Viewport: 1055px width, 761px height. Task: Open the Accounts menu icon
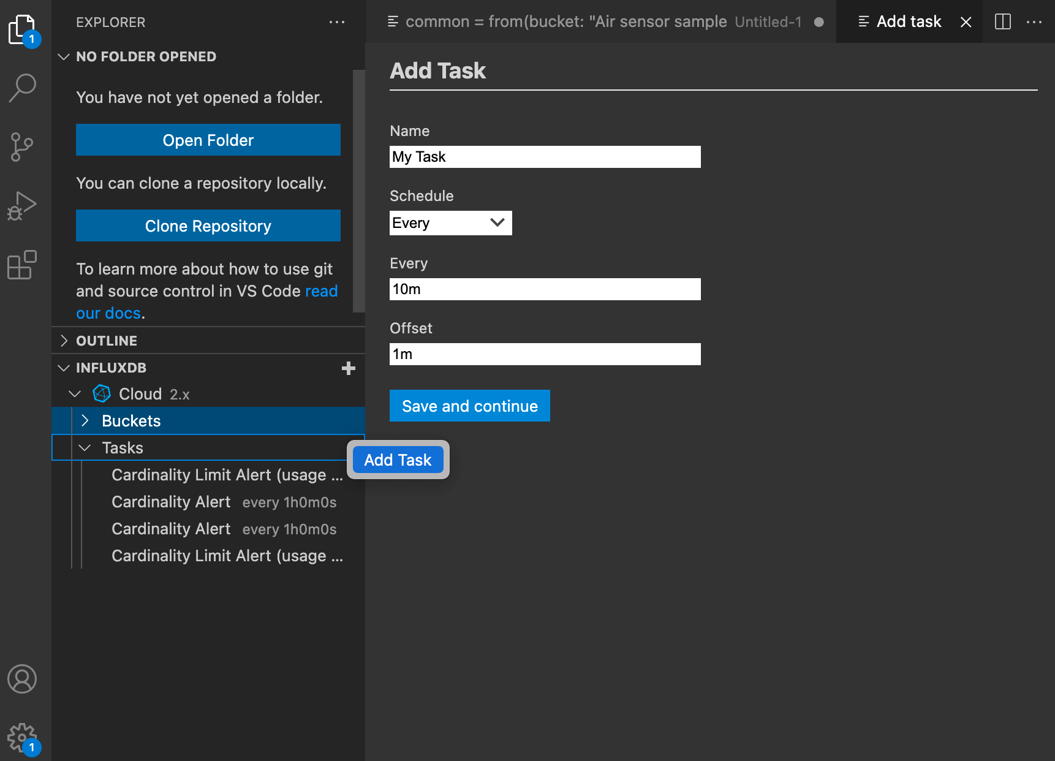tap(23, 679)
